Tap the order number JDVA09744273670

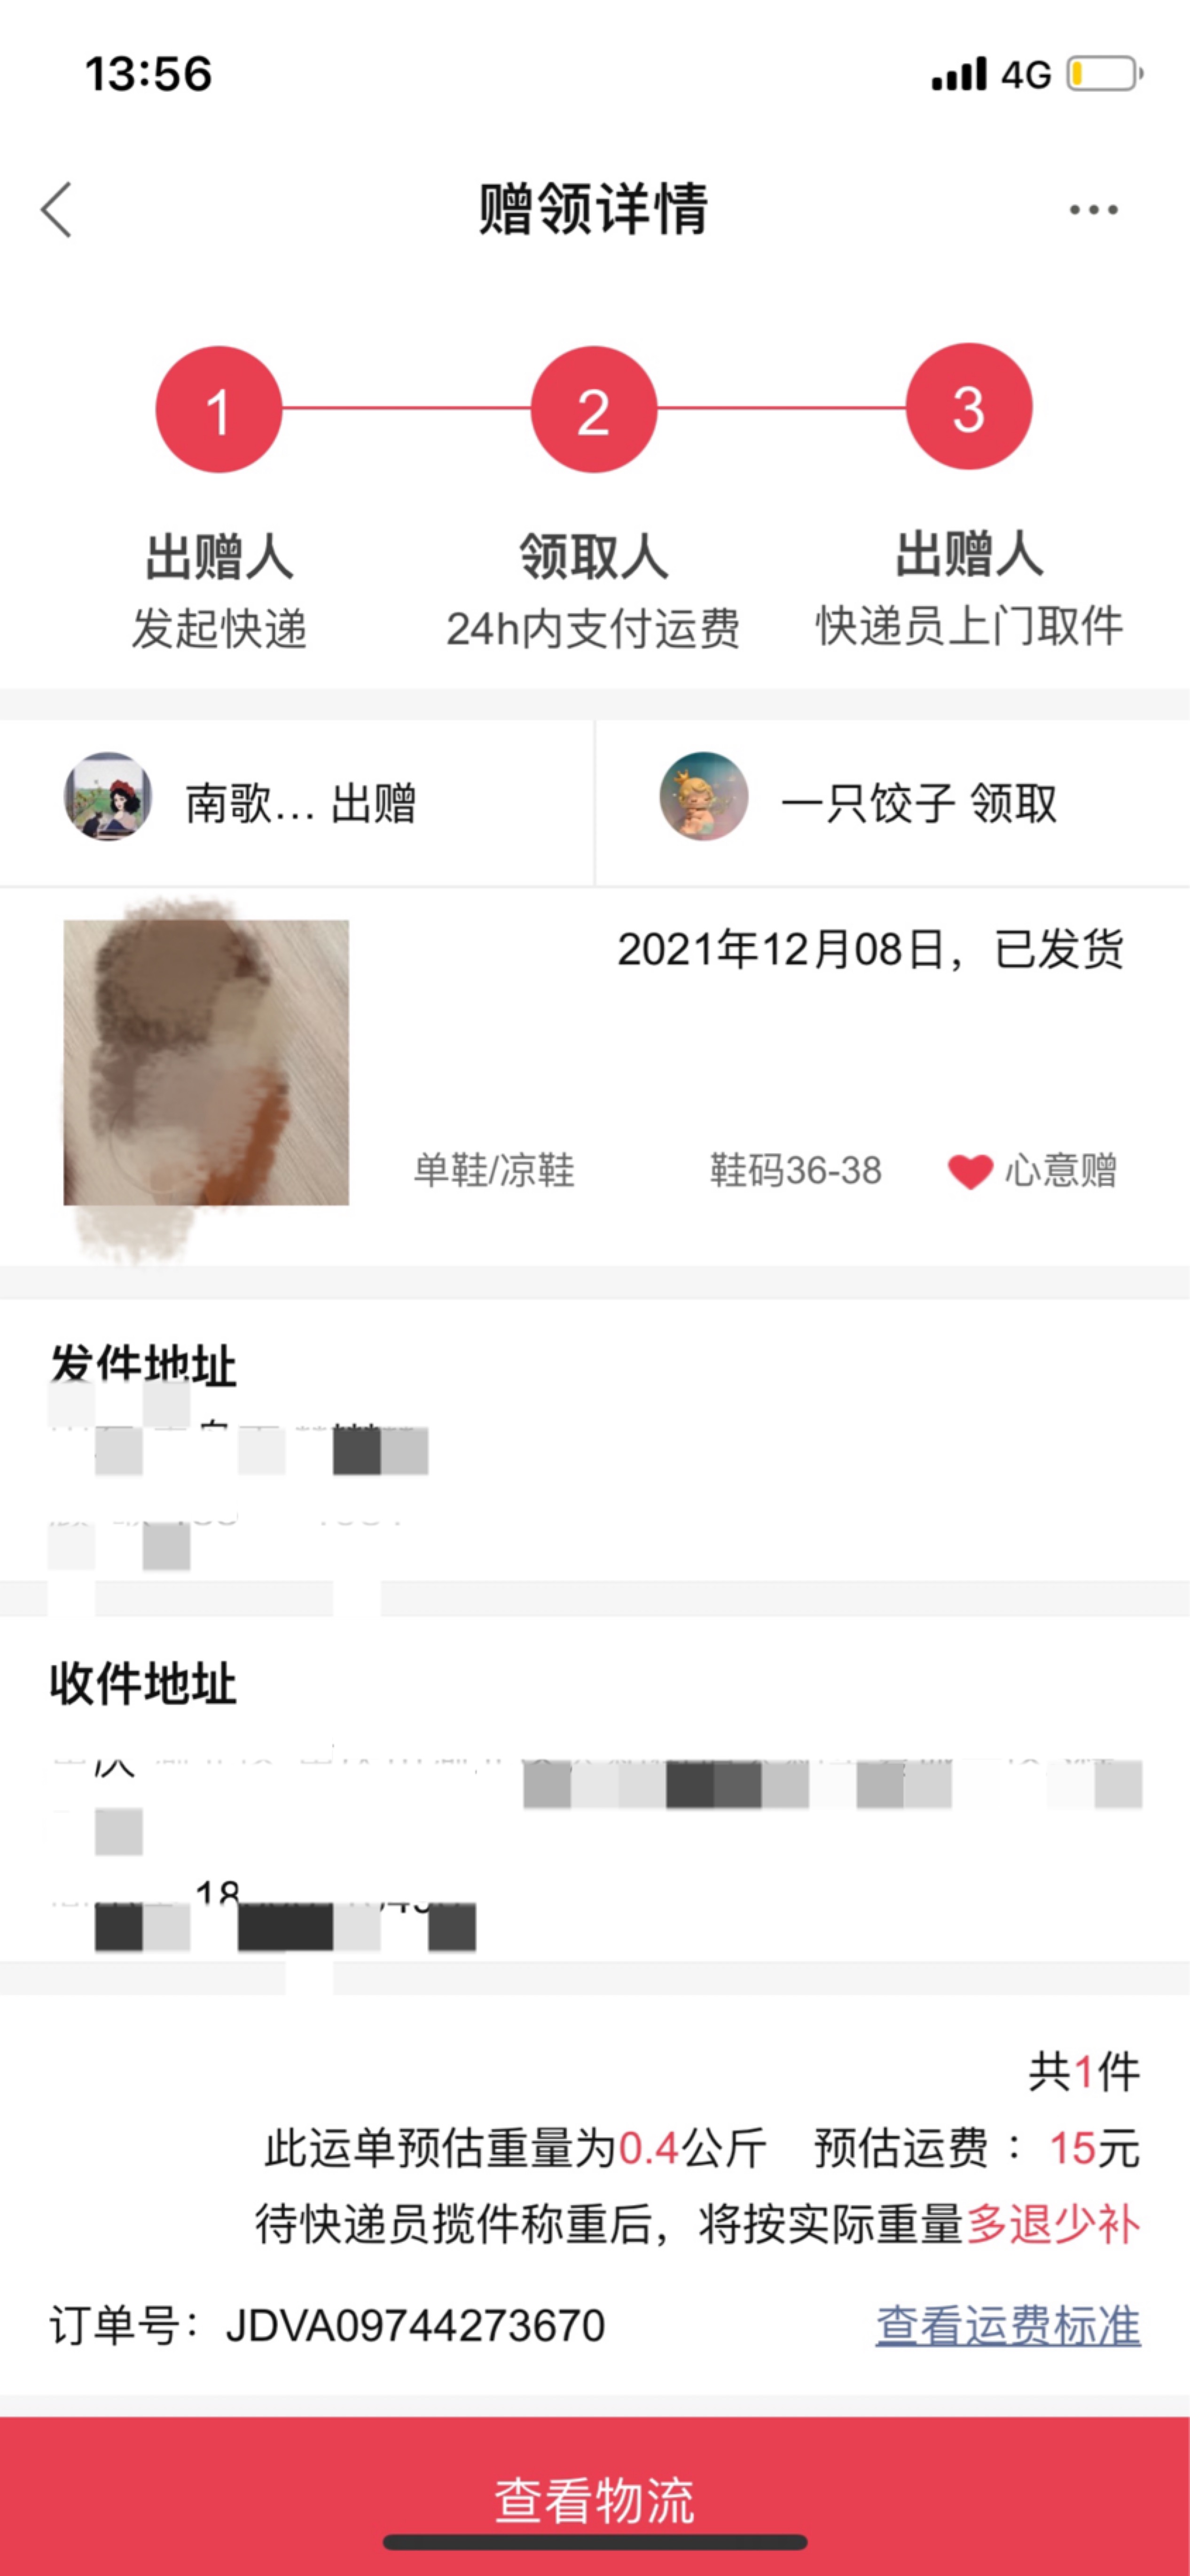click(x=415, y=2325)
